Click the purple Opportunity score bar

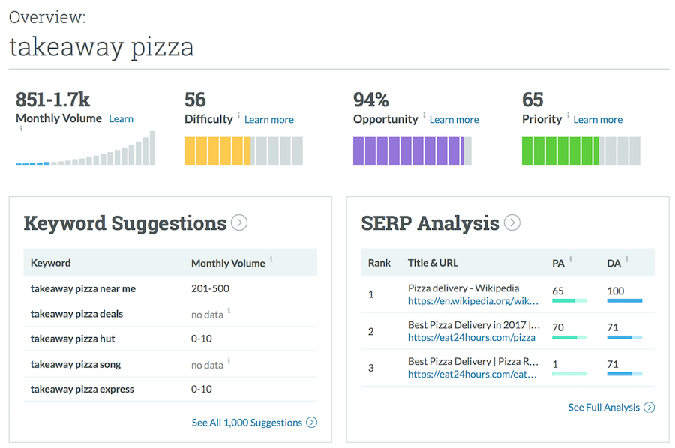[409, 151]
